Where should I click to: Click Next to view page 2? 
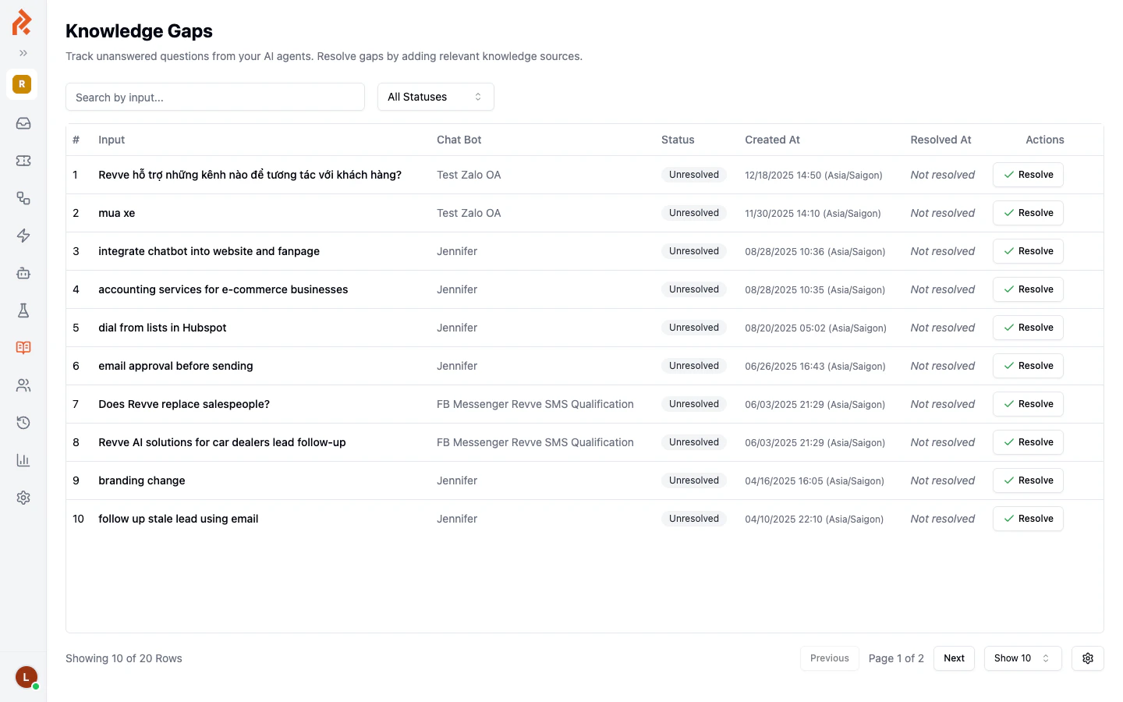954,658
